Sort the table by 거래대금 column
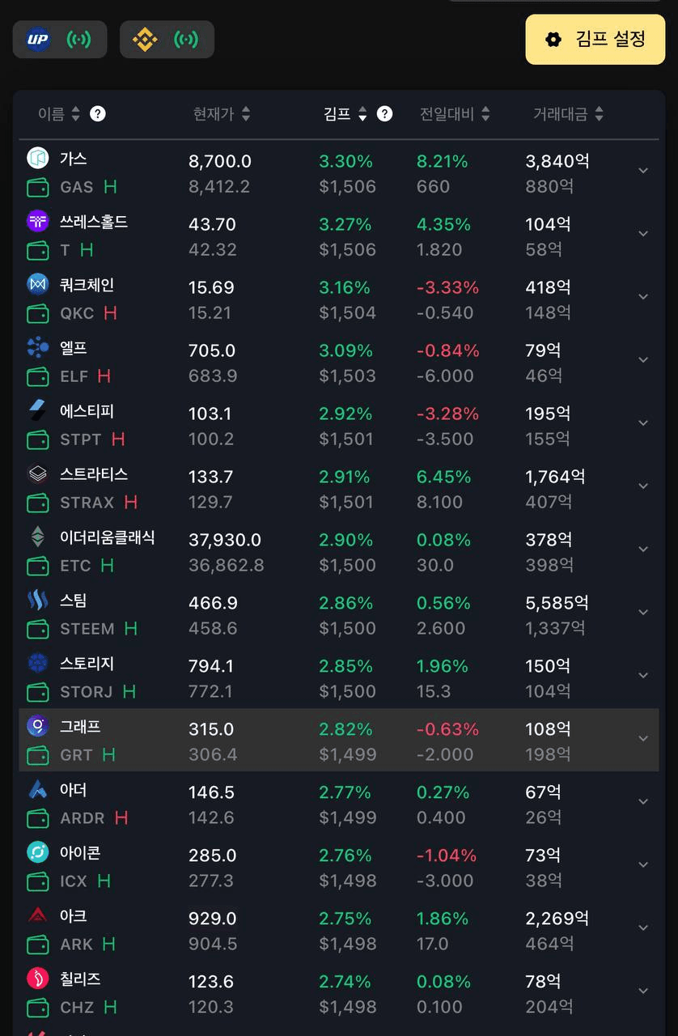The width and height of the screenshot is (678, 1036). coord(568,114)
